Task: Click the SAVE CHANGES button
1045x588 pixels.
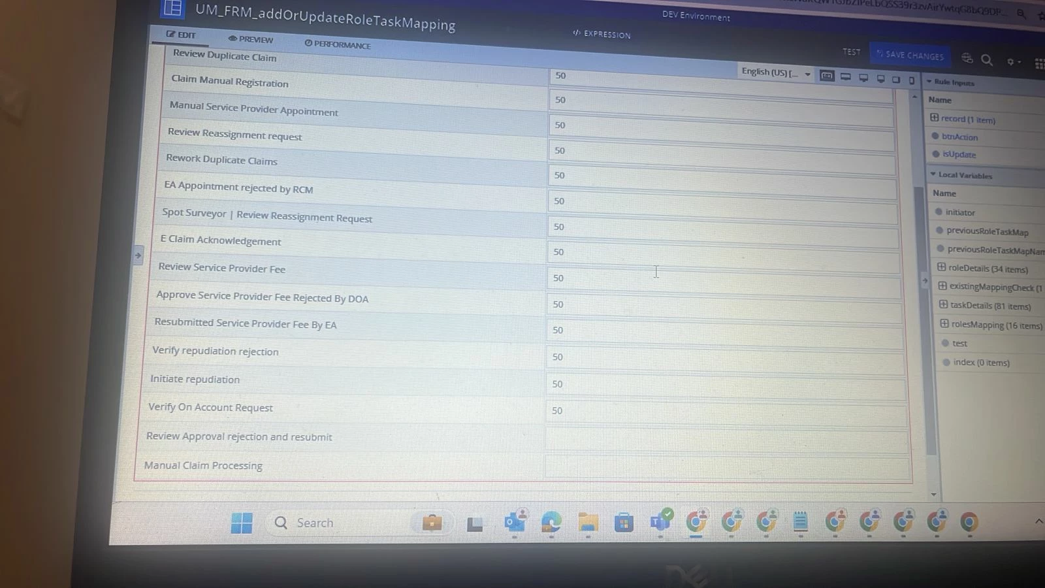Action: (910, 55)
